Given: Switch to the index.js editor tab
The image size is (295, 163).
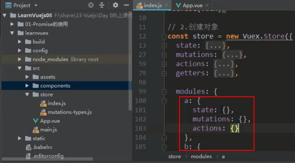Looking at the screenshot, I should point(153,6).
